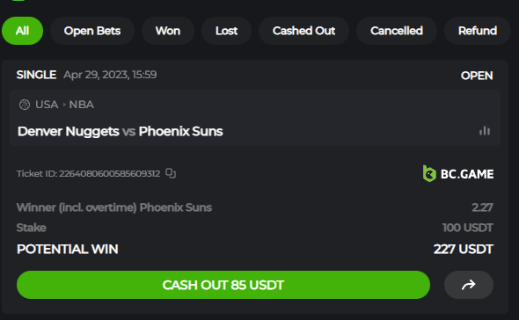Open Denver Nuggets vs Phoenix Suns match
The width and height of the screenshot is (519, 320).
pos(121,131)
